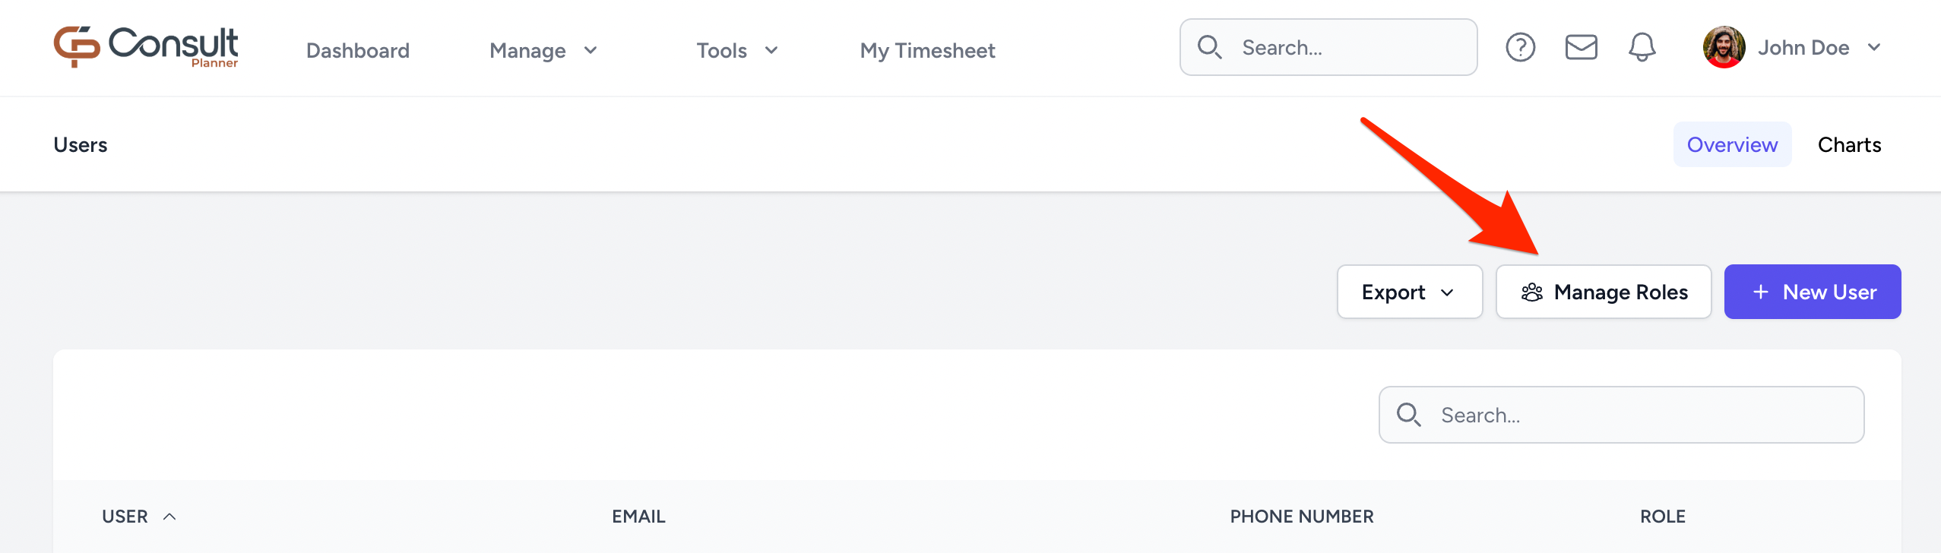Screen dimensions: 1941x553
Task: Select the Overview tab
Action: (x=1732, y=144)
